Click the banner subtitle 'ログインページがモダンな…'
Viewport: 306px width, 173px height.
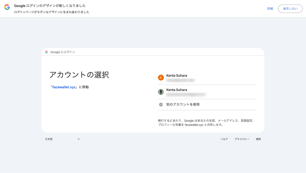coord(52,12)
